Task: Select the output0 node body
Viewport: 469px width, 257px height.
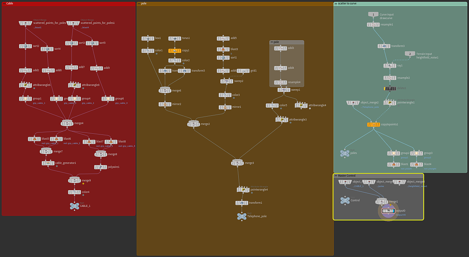Action: point(388,211)
